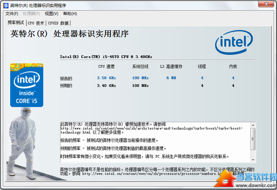The image size is (277, 190).
Task: Click the 预期的 row label
Action: tap(66, 86)
